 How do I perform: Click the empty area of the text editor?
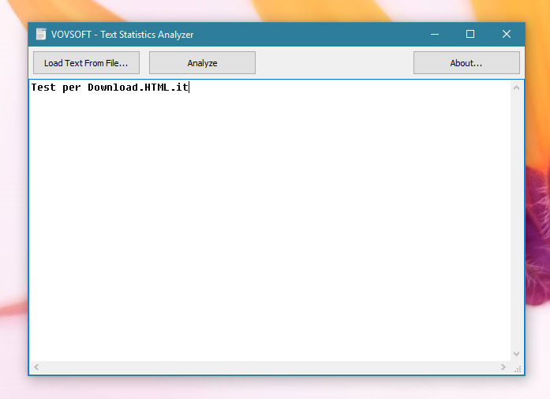(268, 237)
